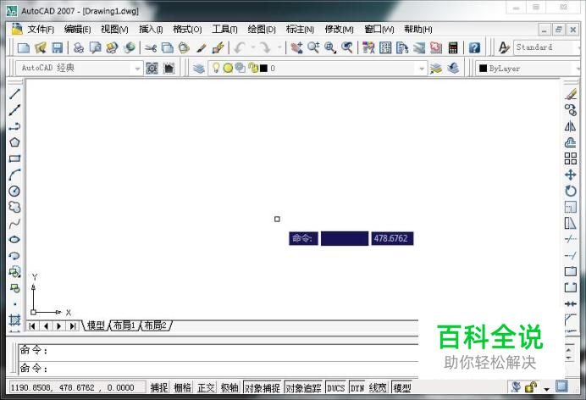The width and height of the screenshot is (586, 400).
Task: Expand the AutoCAD 经典 workspace dropdown
Action: 137,69
